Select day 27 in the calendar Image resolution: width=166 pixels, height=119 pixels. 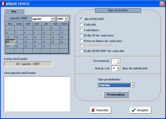coord(10,47)
